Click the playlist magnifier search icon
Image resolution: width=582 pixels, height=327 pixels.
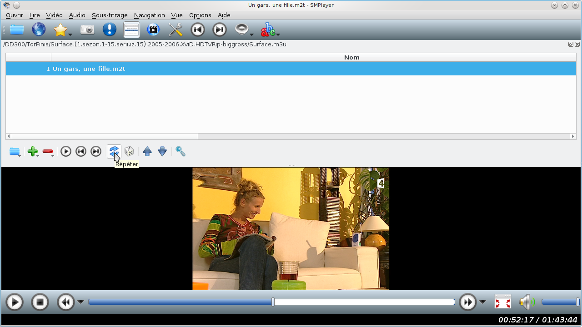pos(181,151)
